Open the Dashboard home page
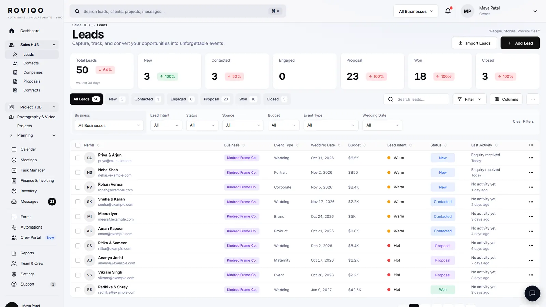The image size is (546, 307). 30,31
